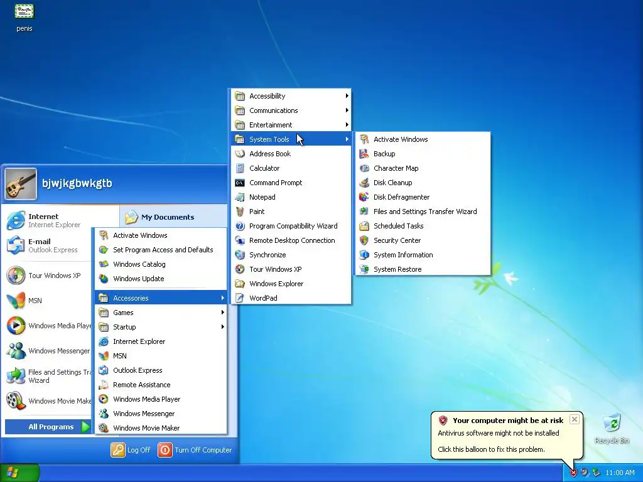The image size is (643, 482).
Task: Close the security warning balloon
Action: (x=575, y=419)
